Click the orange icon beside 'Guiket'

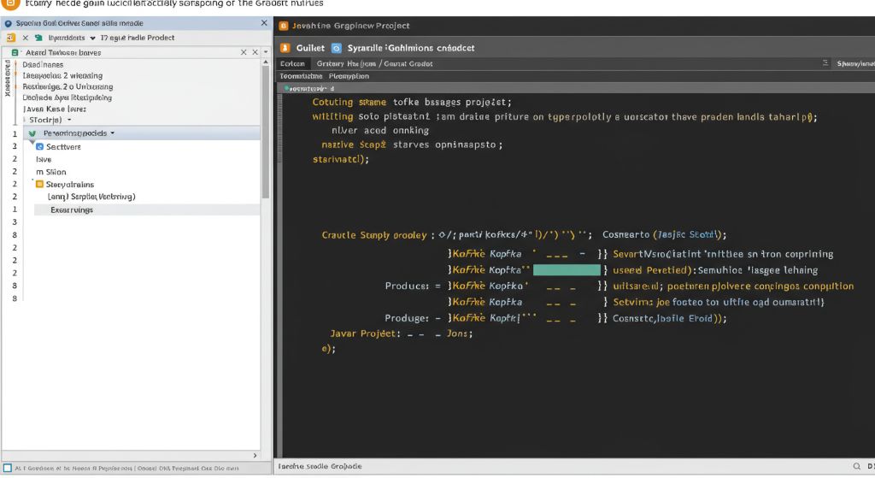click(x=285, y=48)
